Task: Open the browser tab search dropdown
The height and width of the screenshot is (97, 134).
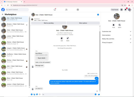Action: tap(2, 2)
